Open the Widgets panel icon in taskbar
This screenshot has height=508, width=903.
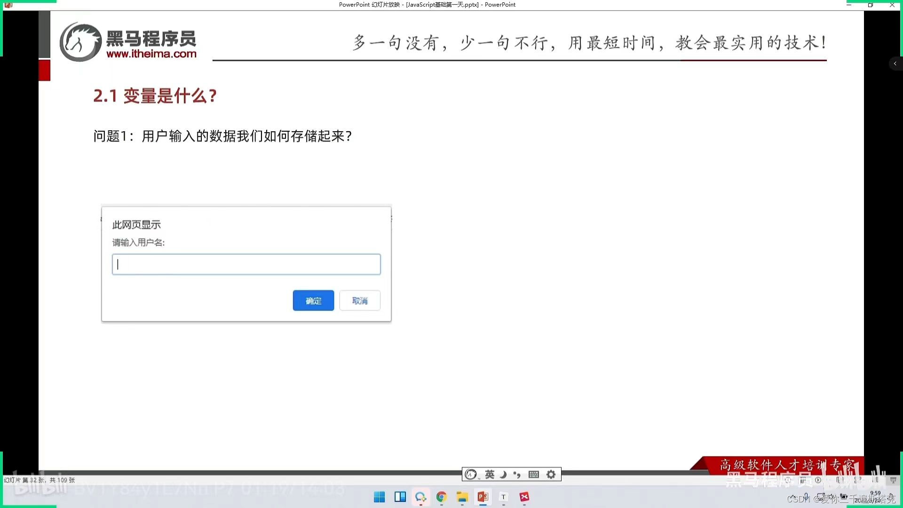(400, 497)
